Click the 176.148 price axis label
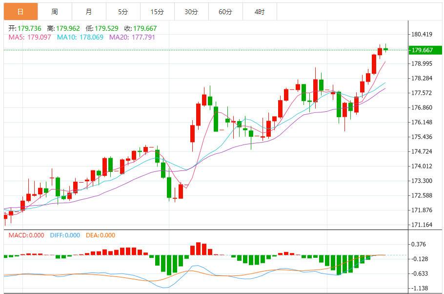This screenshot has width=444, height=294. pos(422,122)
